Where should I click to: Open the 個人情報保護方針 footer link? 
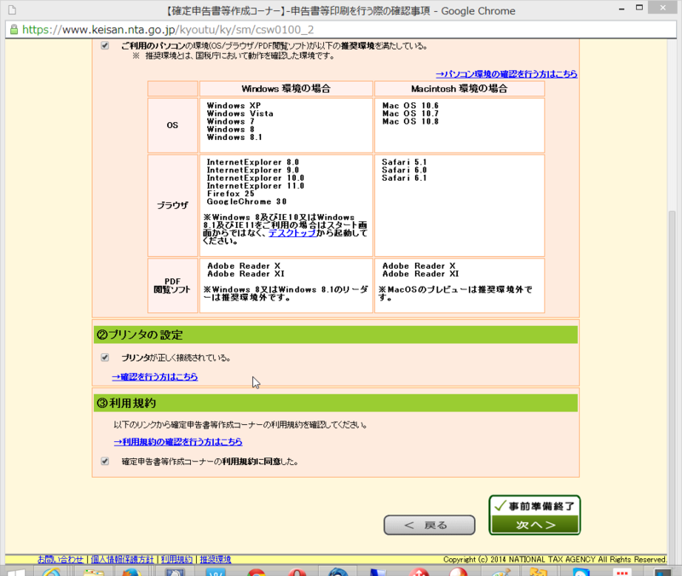tap(122, 559)
